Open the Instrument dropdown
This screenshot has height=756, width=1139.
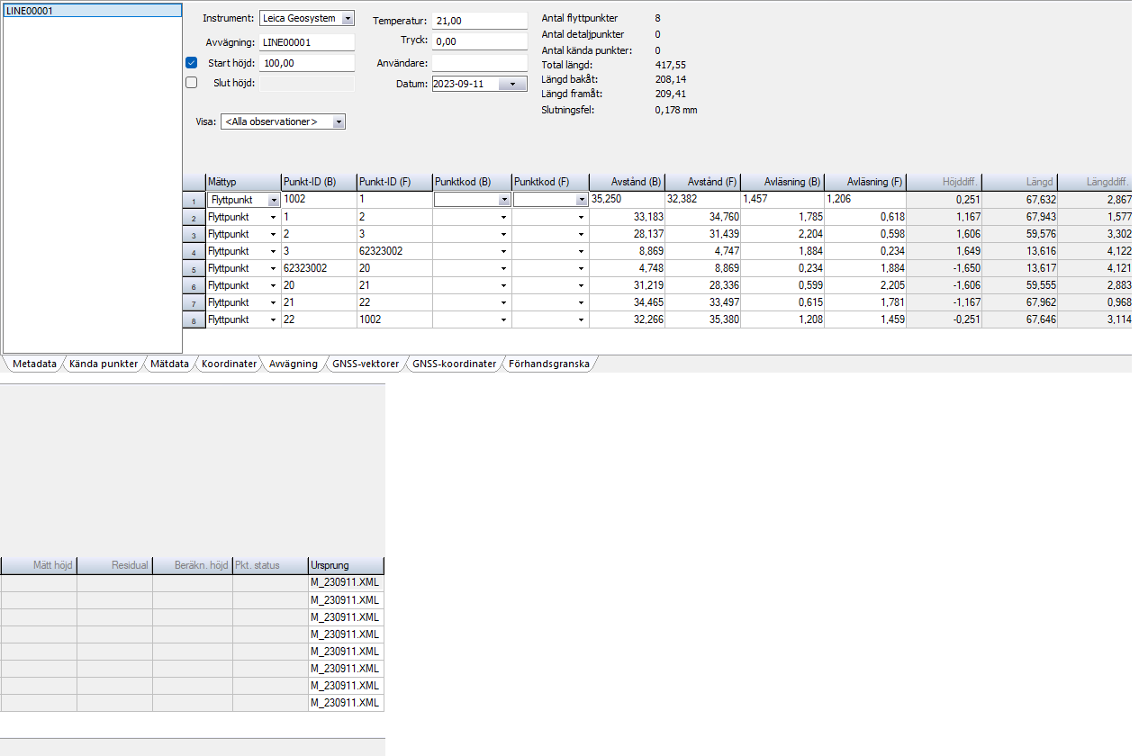click(x=348, y=19)
